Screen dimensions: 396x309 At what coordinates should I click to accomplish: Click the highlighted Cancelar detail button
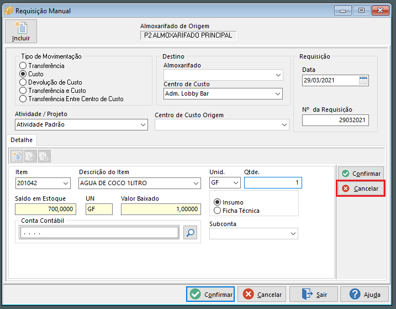[x=361, y=188]
